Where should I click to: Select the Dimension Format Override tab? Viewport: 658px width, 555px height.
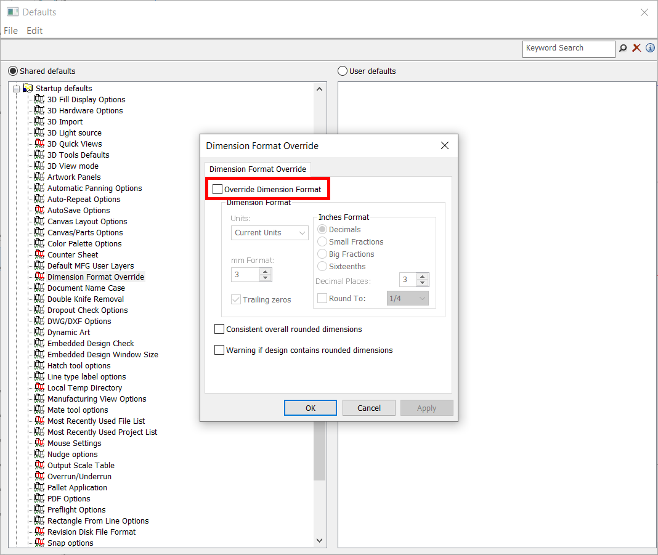tap(258, 168)
